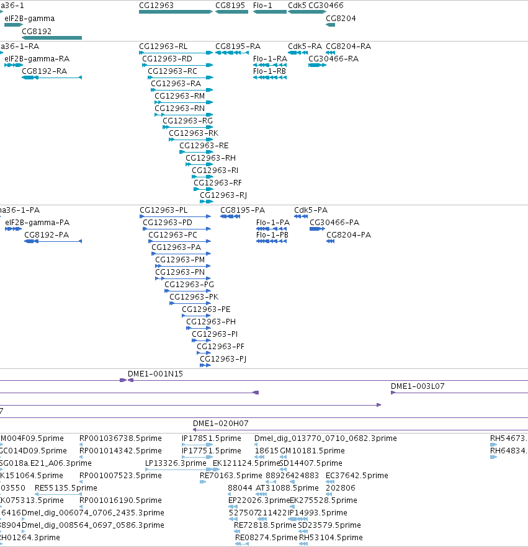Open the Cdk5-RA transcript label
This screenshot has height=547, width=528.
point(305,46)
